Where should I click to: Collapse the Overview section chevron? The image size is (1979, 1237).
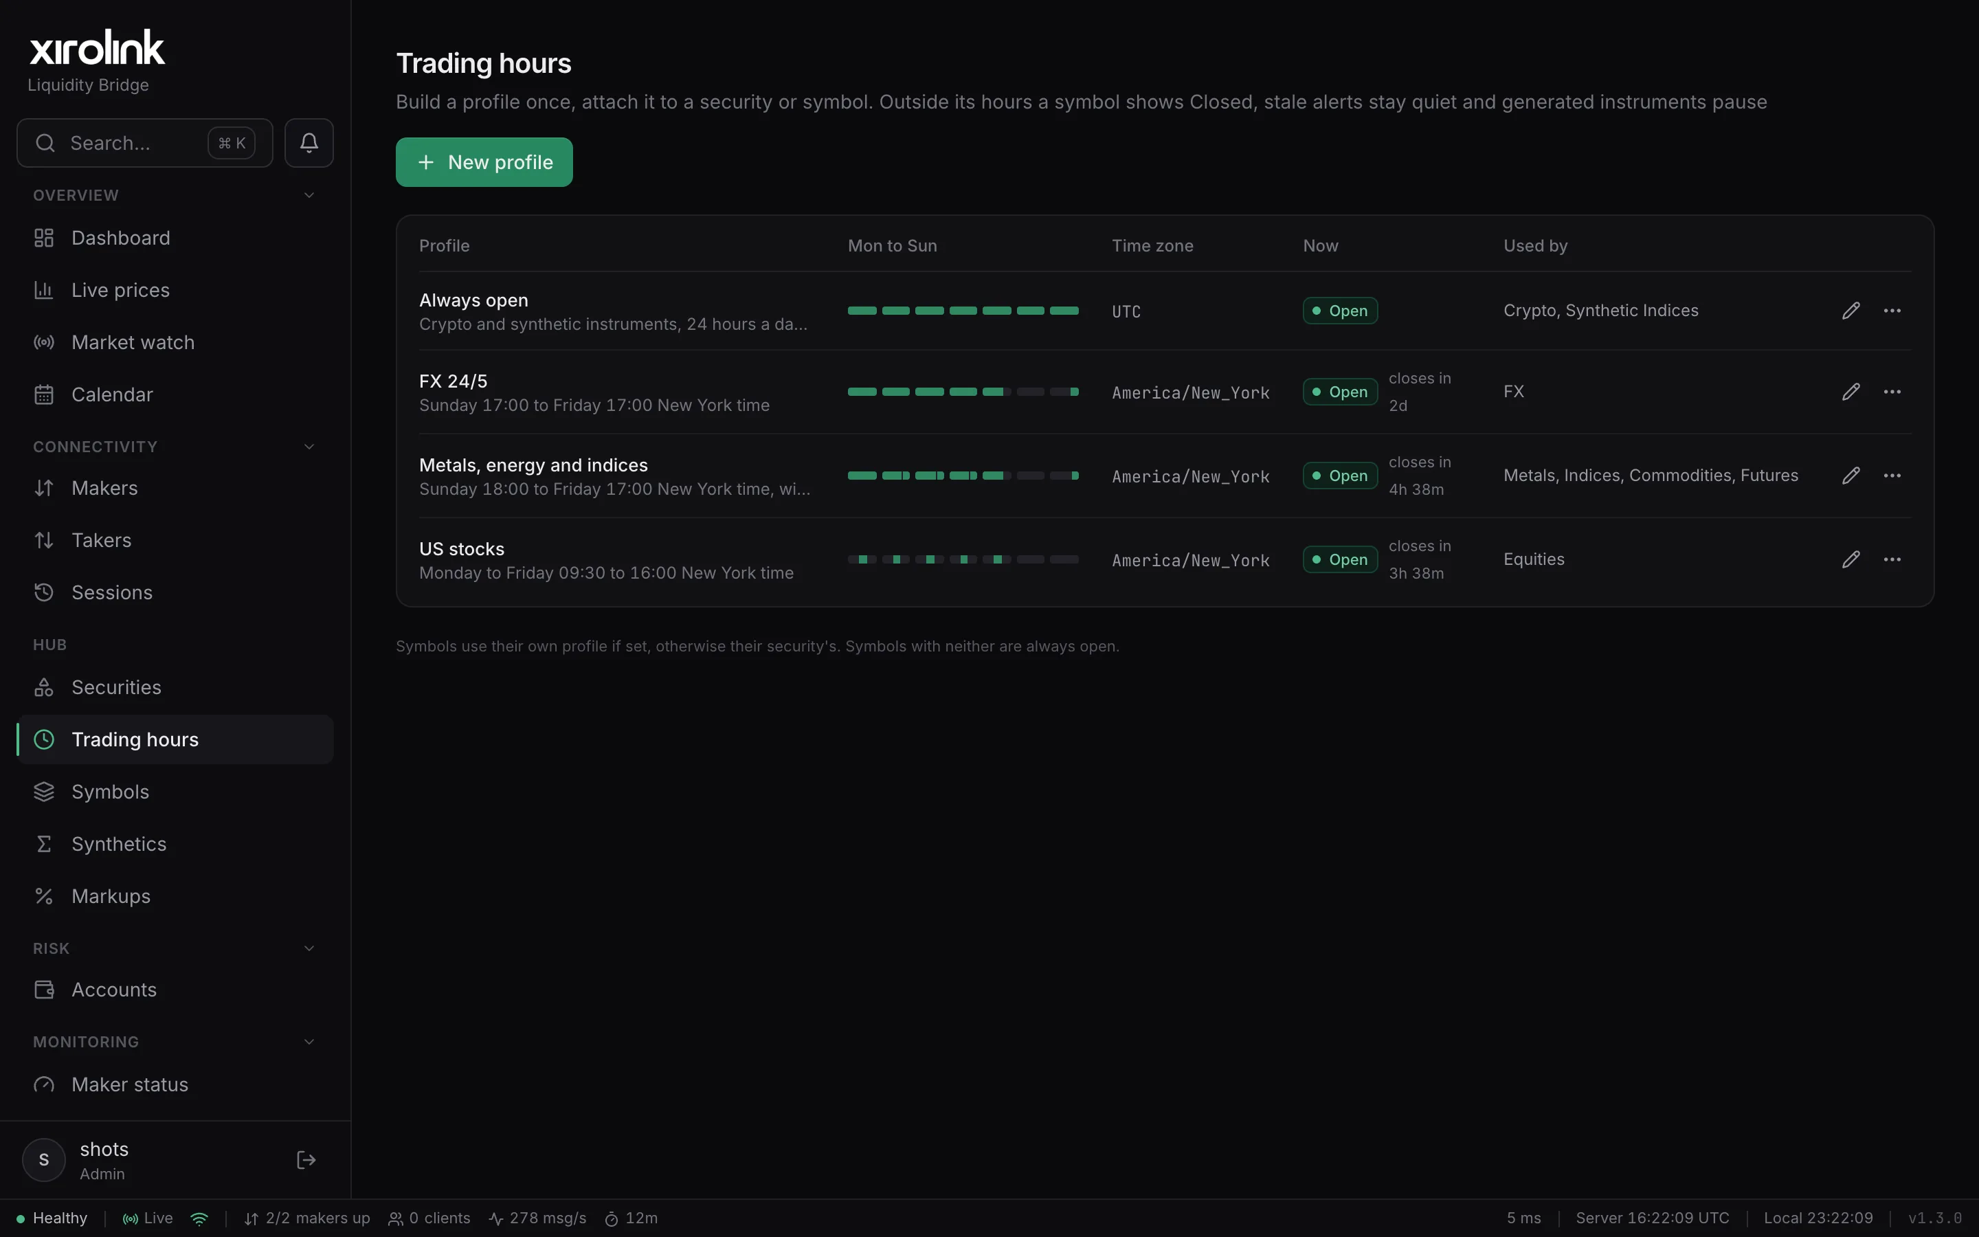[x=309, y=196]
